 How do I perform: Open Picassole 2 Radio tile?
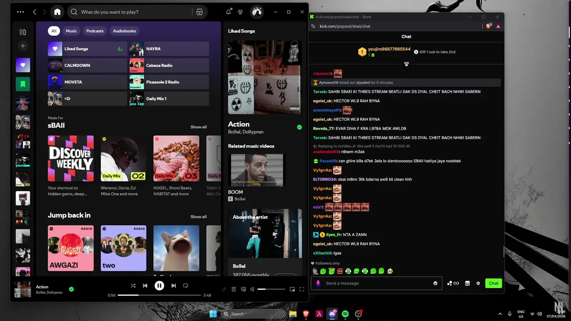click(169, 82)
